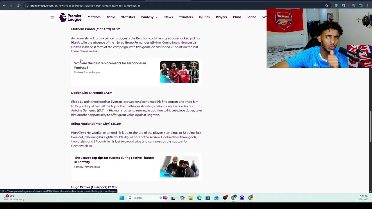Open the weather widget showing 42°F
Viewport: 372px width, 209px height.
(15, 198)
